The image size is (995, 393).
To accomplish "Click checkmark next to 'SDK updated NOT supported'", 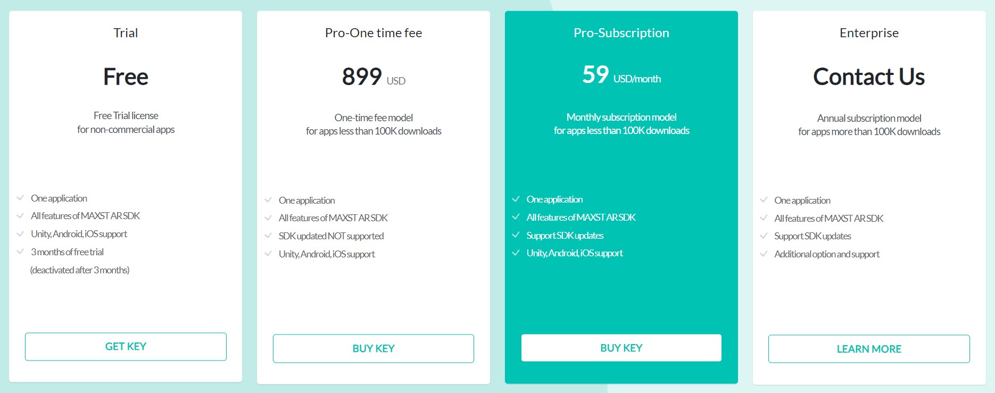I will 268,236.
